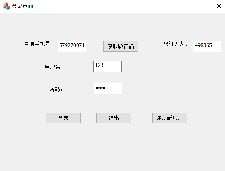
Task: Click the 密码 label text
Action: point(56,90)
